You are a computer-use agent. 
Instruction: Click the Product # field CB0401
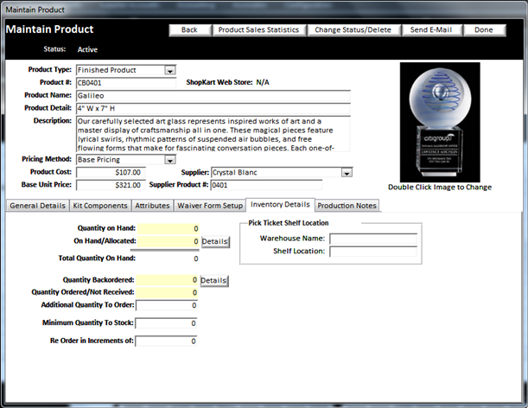pos(126,83)
